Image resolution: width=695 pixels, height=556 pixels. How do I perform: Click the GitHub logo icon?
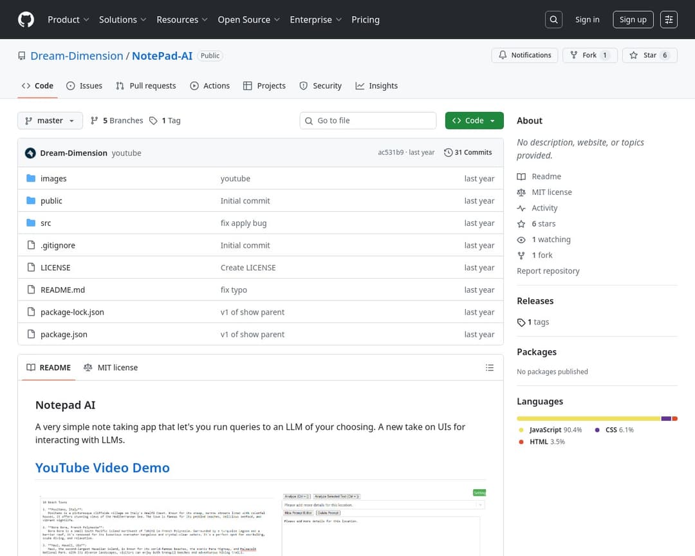(26, 20)
